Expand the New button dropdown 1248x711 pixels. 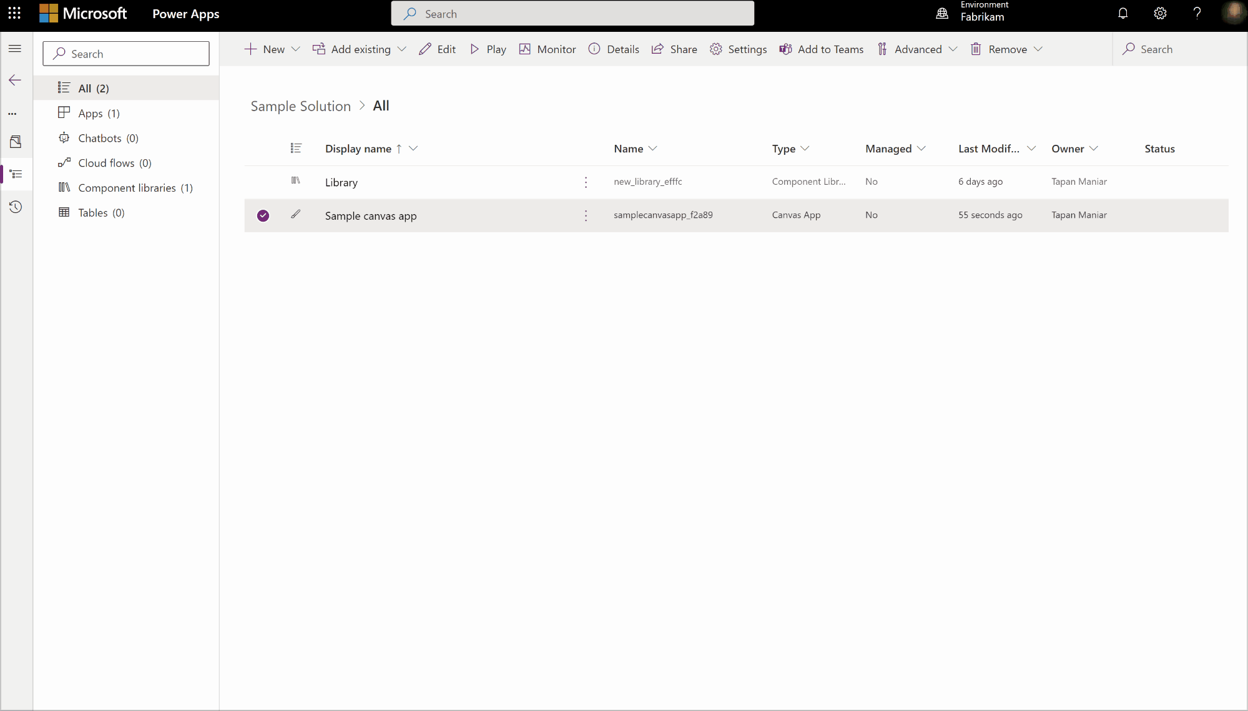point(296,49)
